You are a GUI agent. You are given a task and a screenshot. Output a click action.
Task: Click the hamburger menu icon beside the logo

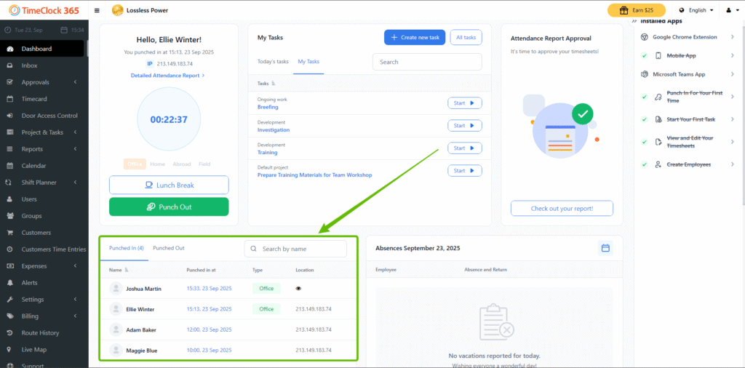coord(97,11)
